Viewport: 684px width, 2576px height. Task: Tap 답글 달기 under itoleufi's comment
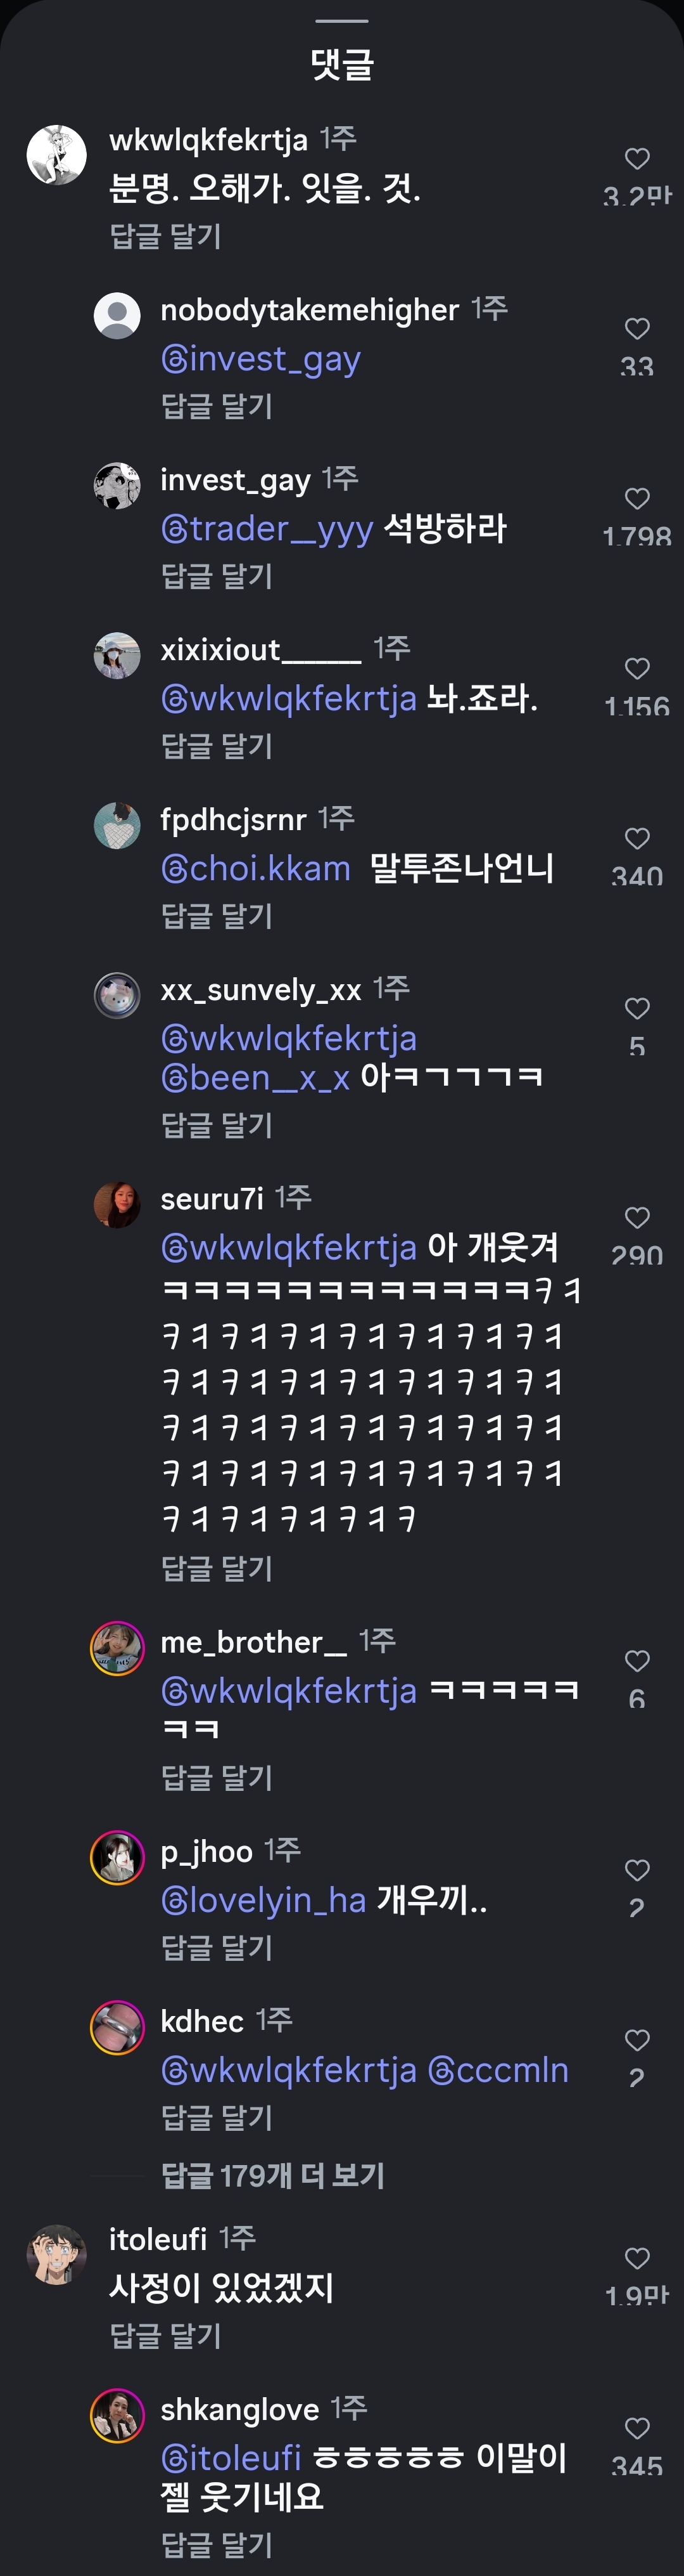[x=165, y=2335]
